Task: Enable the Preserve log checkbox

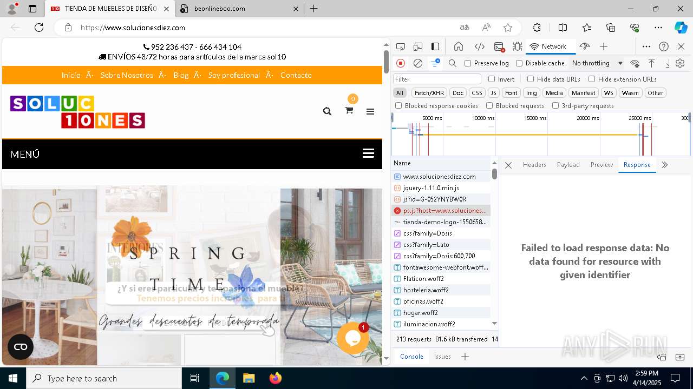Action: click(x=468, y=63)
